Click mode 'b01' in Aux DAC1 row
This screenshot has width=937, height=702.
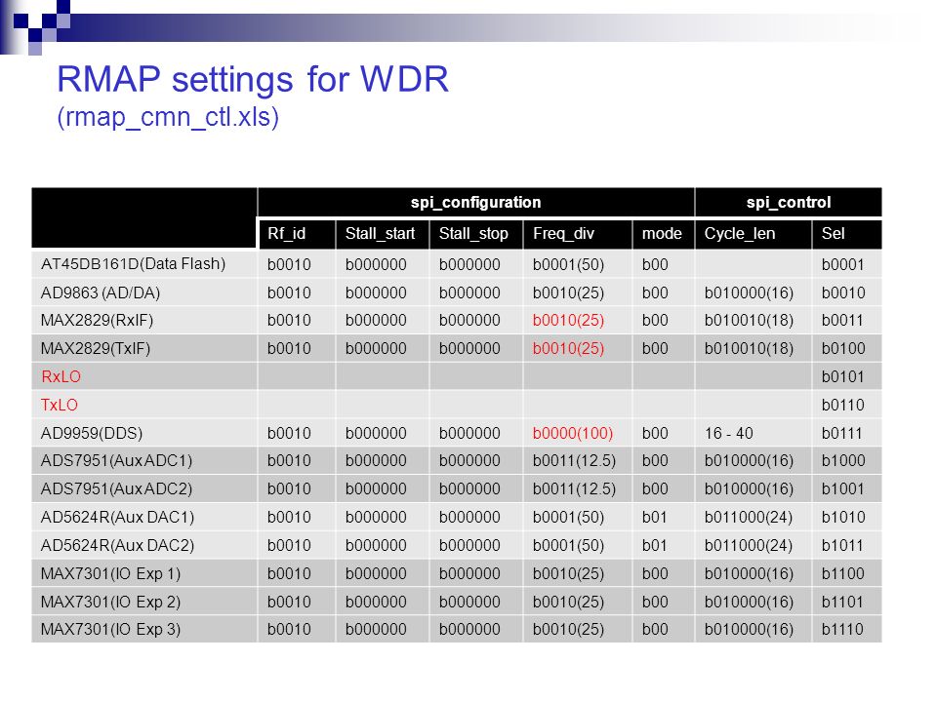[654, 517]
